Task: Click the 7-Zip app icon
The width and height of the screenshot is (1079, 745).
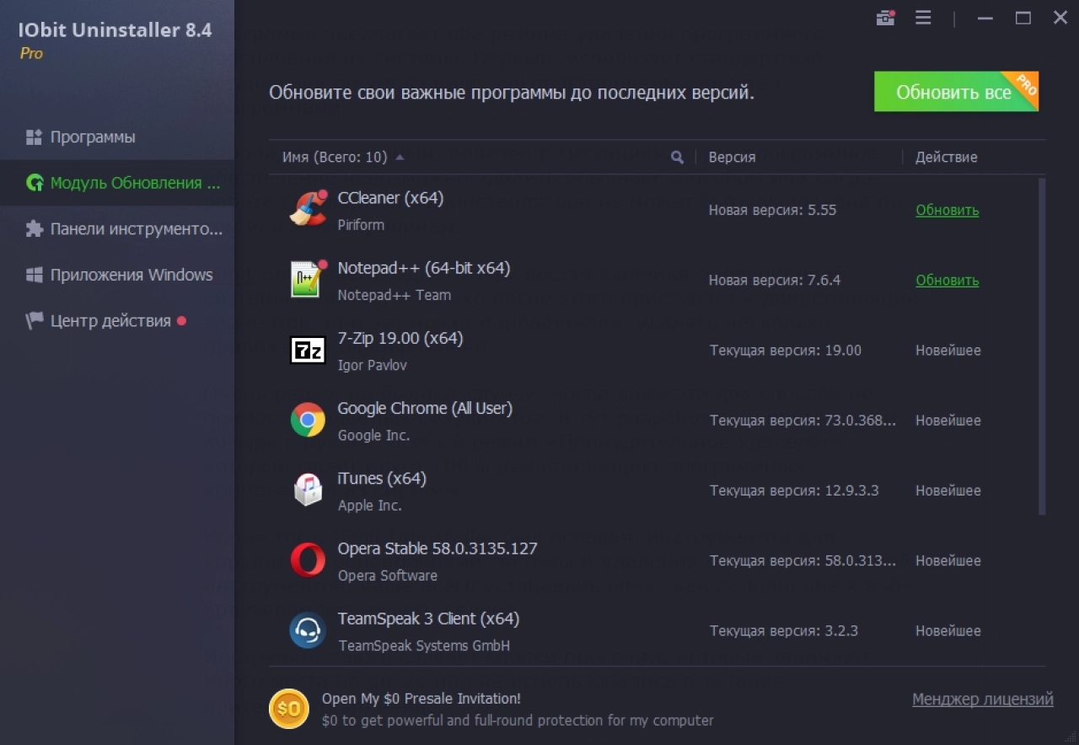Action: [308, 350]
